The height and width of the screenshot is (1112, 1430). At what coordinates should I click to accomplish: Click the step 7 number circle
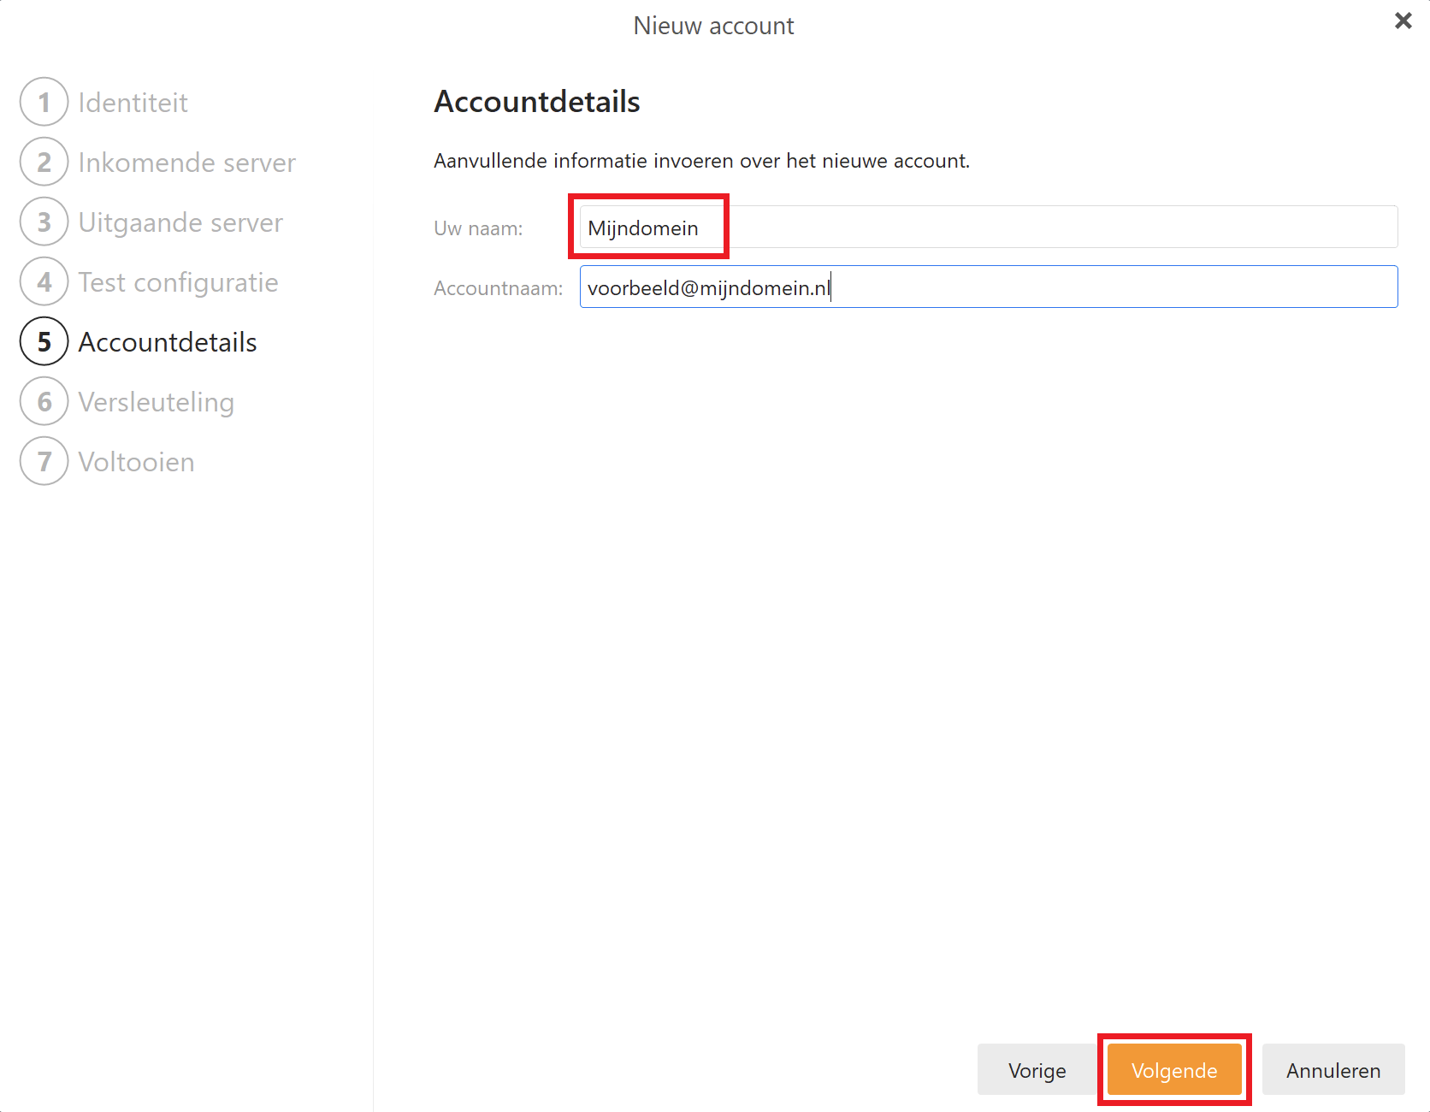(44, 462)
